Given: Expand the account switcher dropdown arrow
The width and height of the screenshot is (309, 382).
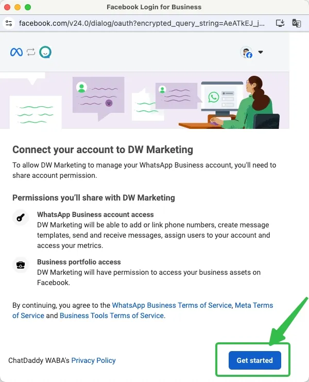Looking at the screenshot, I should (261, 52).
